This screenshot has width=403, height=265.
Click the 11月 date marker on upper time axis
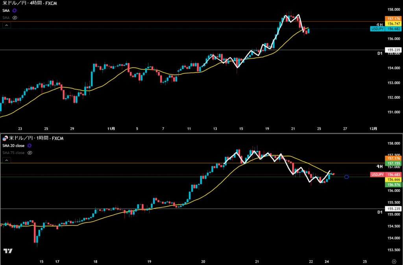click(x=111, y=128)
